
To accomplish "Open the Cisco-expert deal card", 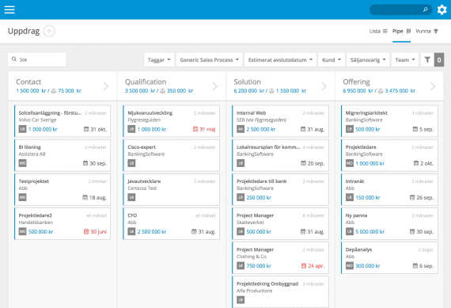I will [171, 155].
